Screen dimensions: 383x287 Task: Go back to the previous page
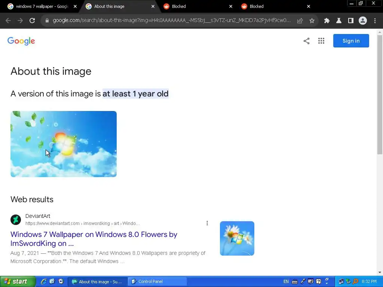[8, 21]
